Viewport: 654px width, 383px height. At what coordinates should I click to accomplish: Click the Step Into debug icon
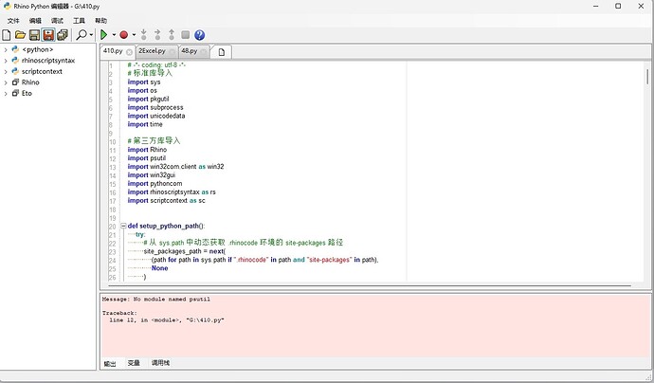(143, 35)
